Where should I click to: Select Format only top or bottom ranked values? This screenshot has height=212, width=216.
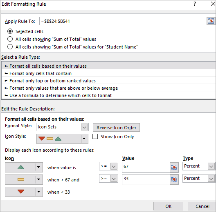(109, 81)
